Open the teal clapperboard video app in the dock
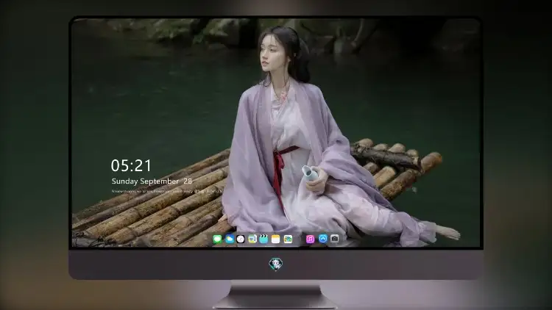This screenshot has height=310, width=552. [263, 239]
